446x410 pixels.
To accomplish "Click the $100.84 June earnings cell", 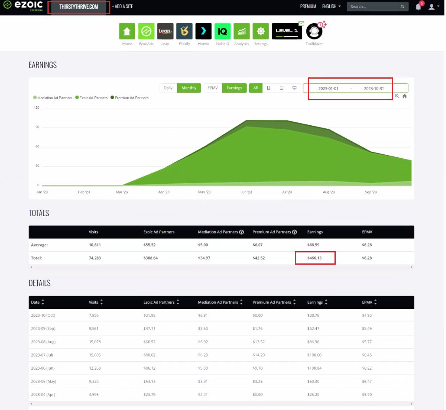I will pos(314,368).
